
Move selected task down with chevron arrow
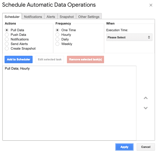point(146,108)
